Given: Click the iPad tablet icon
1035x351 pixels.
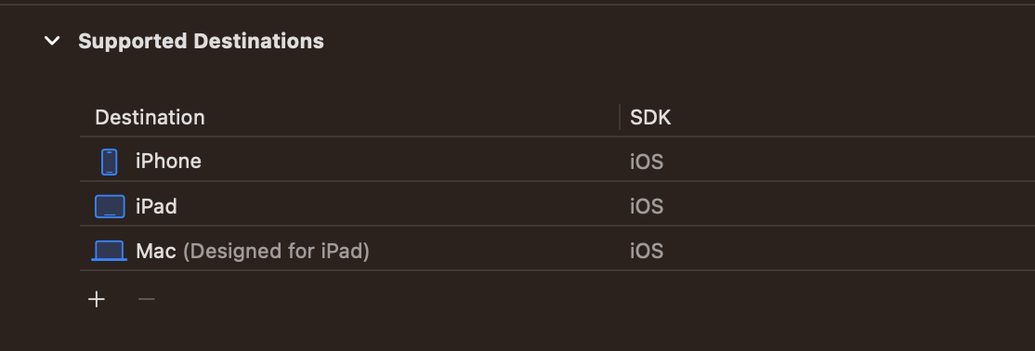Looking at the screenshot, I should click(x=110, y=206).
